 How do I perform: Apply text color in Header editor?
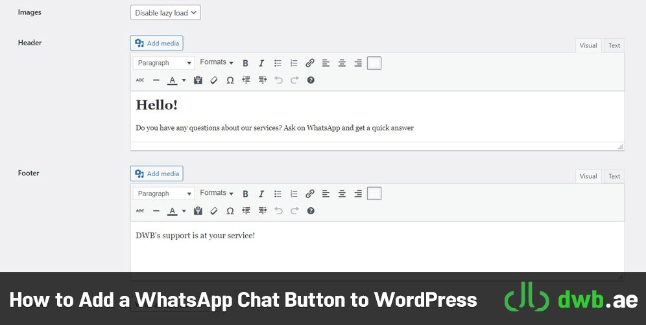click(x=173, y=80)
